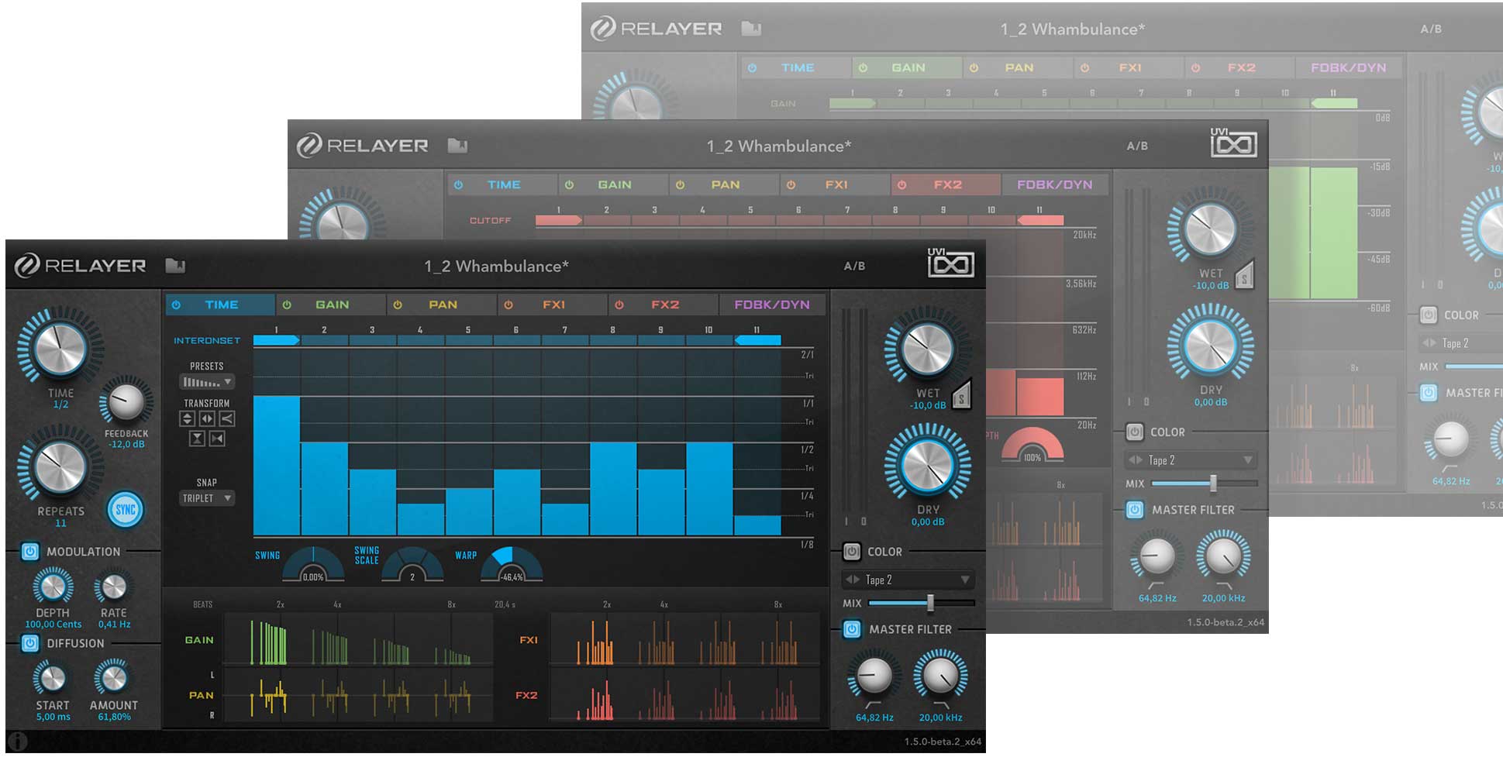Adjust color MIX slider in front window
Screen dimensions: 1503x764
[x=921, y=603]
